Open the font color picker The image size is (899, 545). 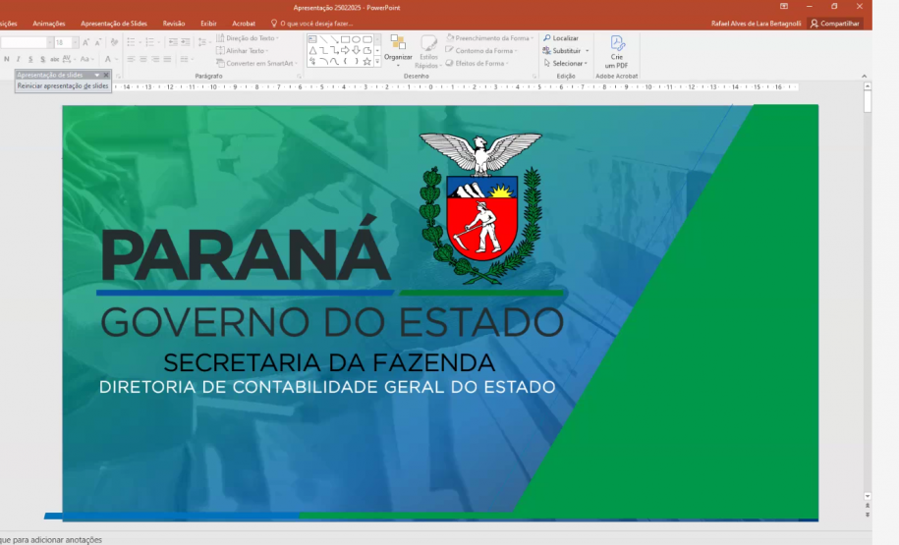point(107,59)
